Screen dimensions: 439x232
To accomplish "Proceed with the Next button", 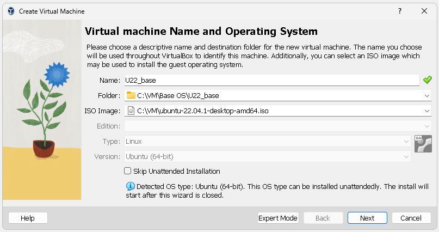I will (367, 218).
